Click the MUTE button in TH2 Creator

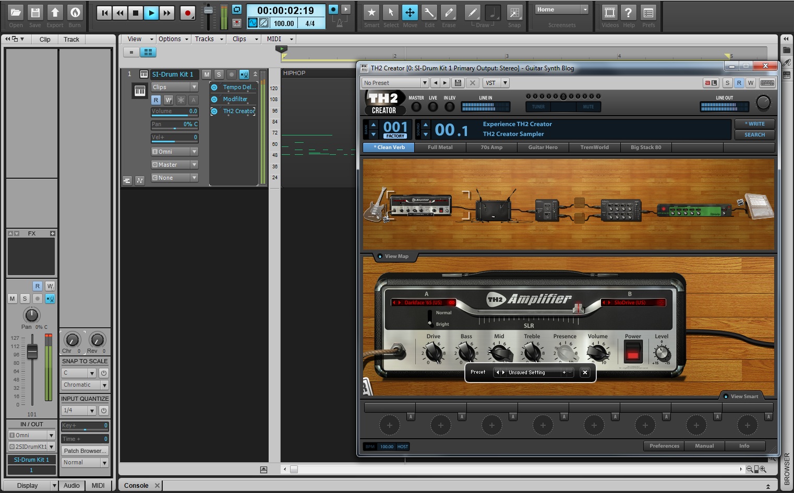click(x=588, y=107)
